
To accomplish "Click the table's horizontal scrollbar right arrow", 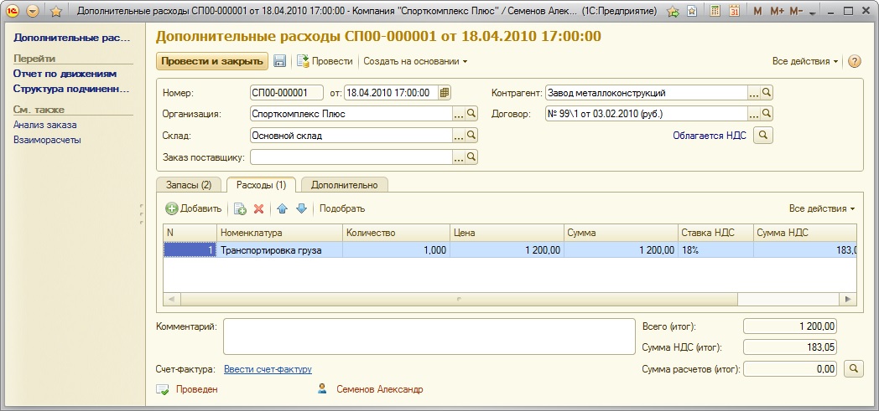I will pos(850,299).
